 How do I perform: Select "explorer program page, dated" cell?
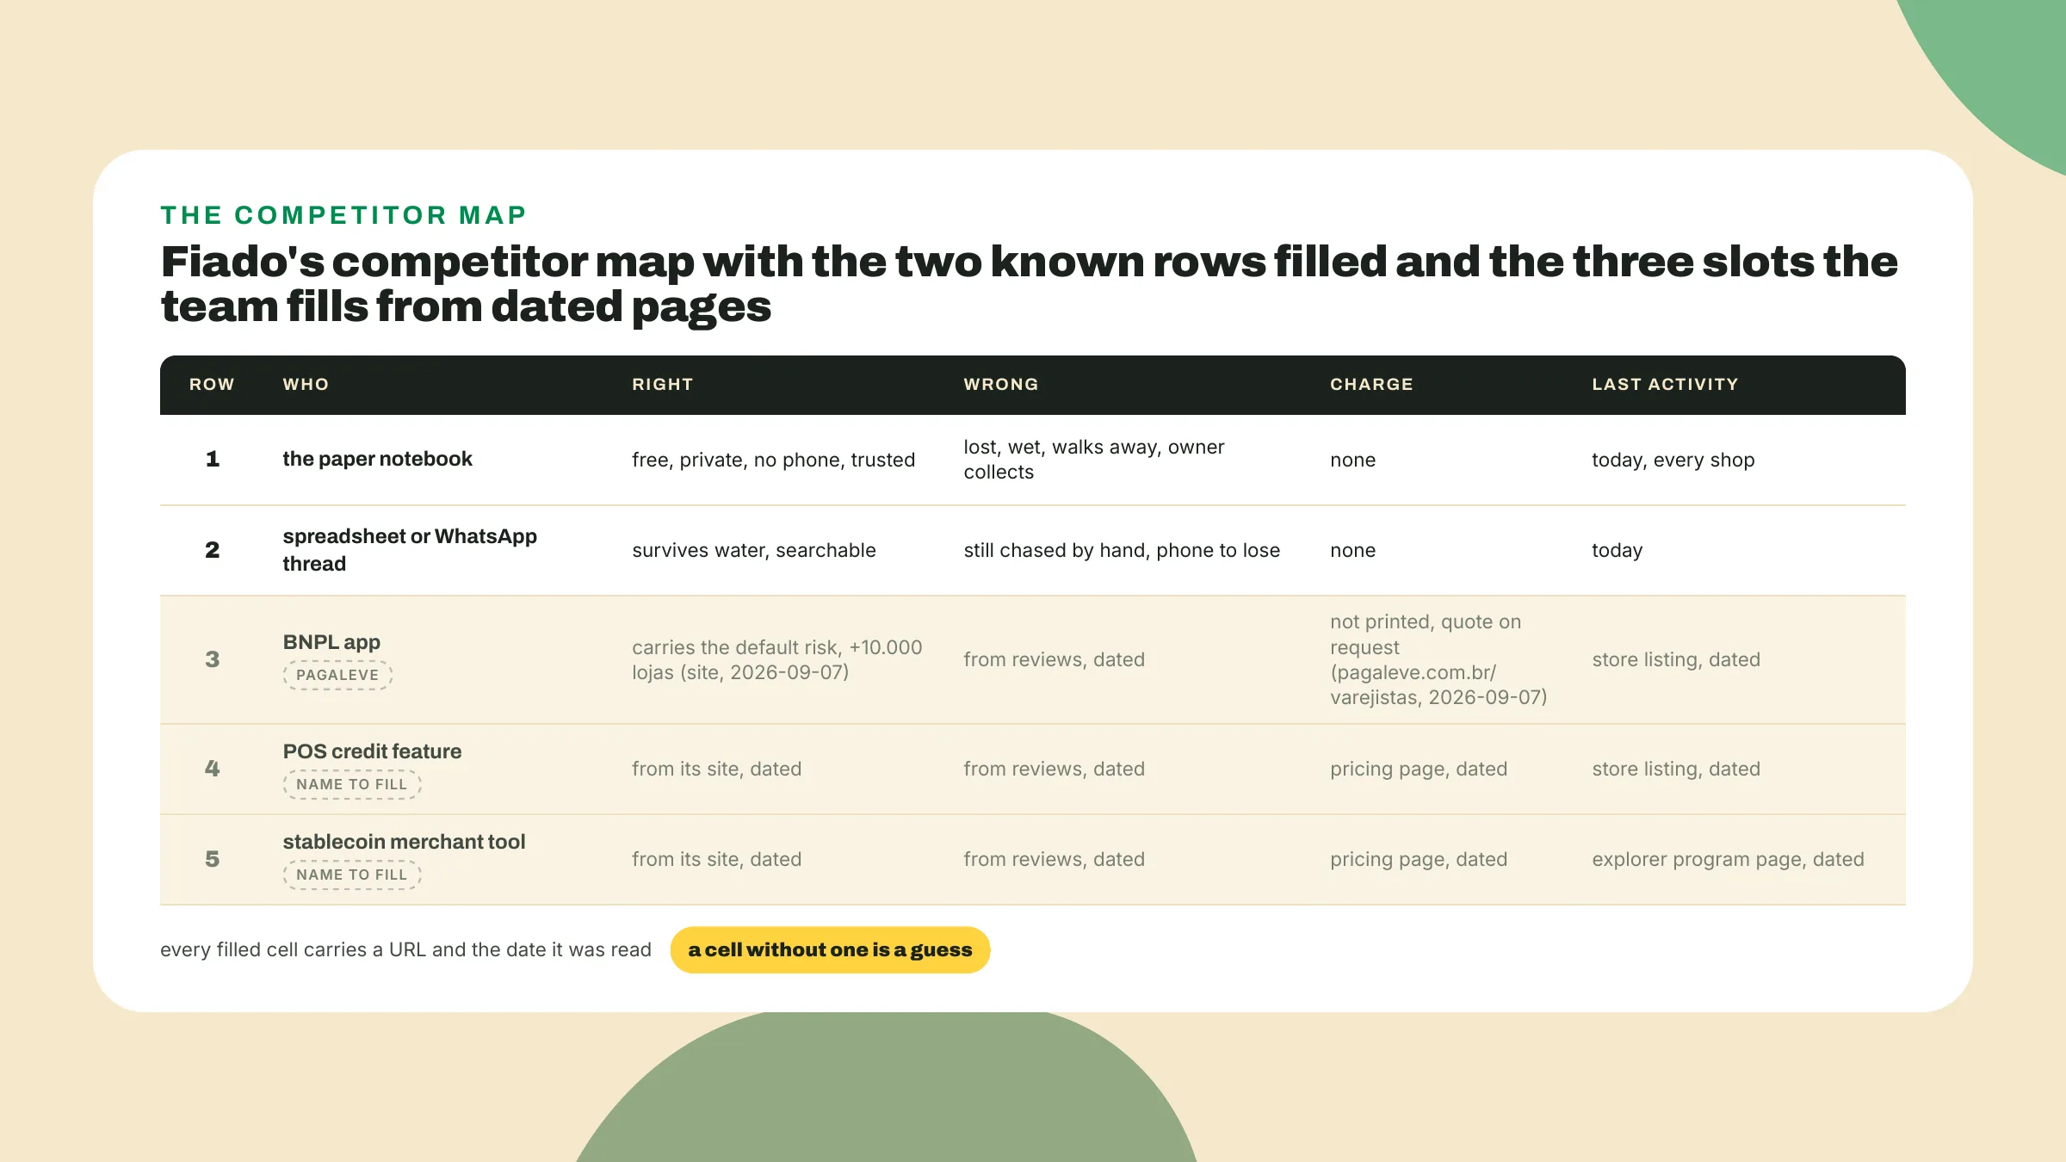tap(1728, 859)
